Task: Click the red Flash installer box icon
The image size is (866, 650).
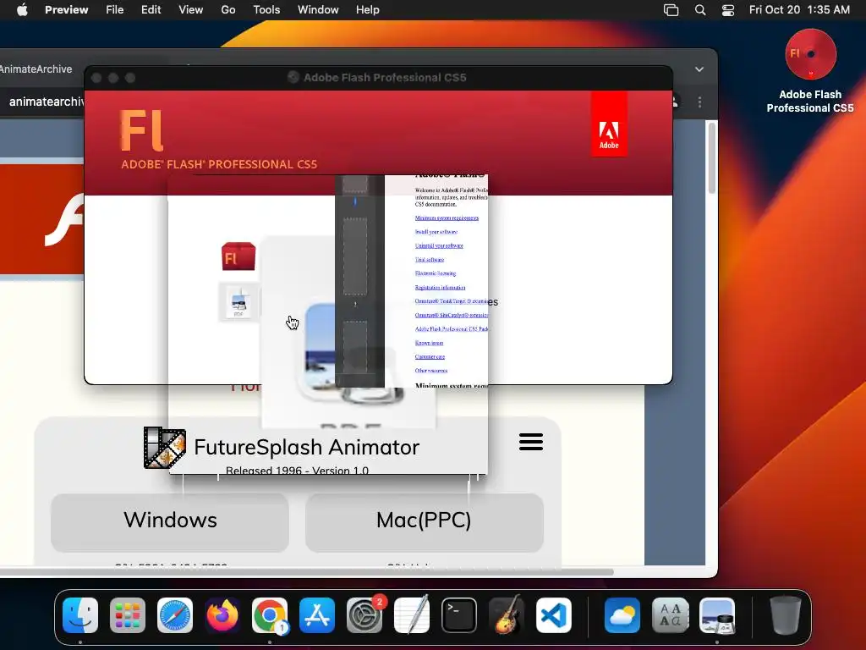Action: tap(238, 256)
